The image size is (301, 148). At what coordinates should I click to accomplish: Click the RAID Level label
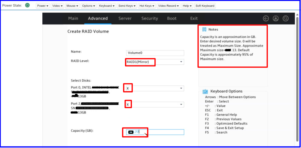tap(80, 61)
